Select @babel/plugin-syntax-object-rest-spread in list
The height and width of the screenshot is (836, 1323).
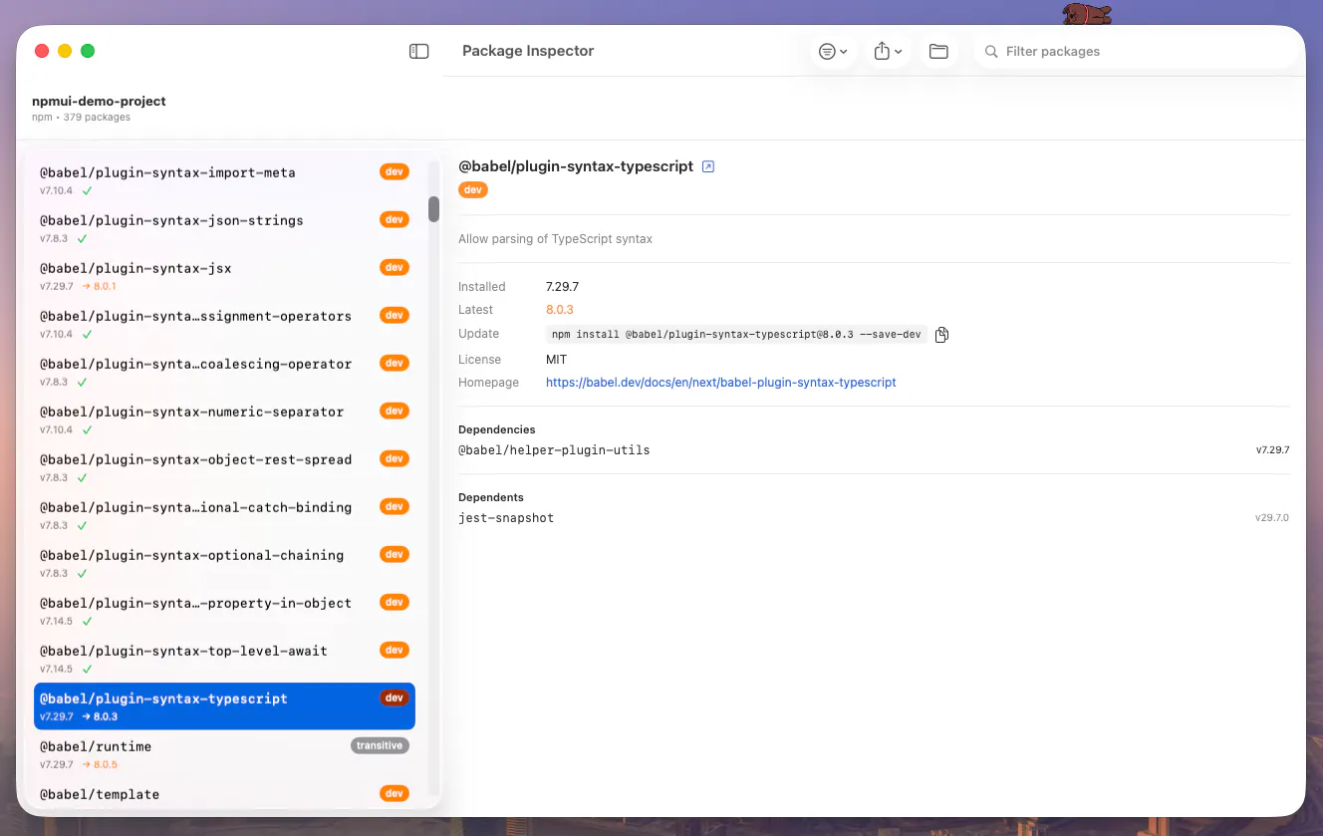click(224, 467)
